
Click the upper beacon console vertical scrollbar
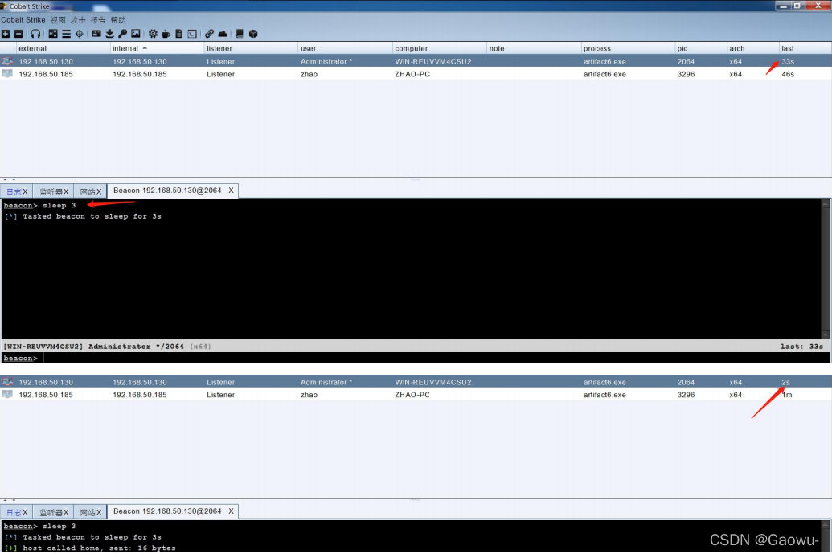point(825,269)
